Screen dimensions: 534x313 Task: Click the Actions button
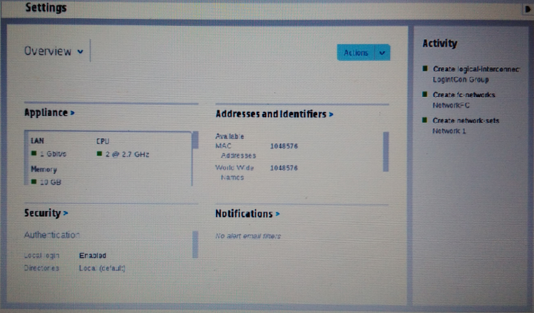pos(356,53)
